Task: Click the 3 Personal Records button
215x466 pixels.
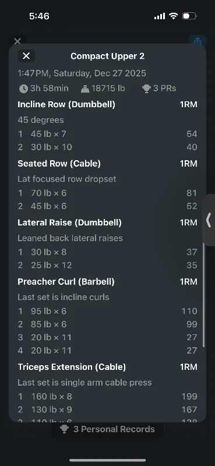Action: (x=108, y=429)
